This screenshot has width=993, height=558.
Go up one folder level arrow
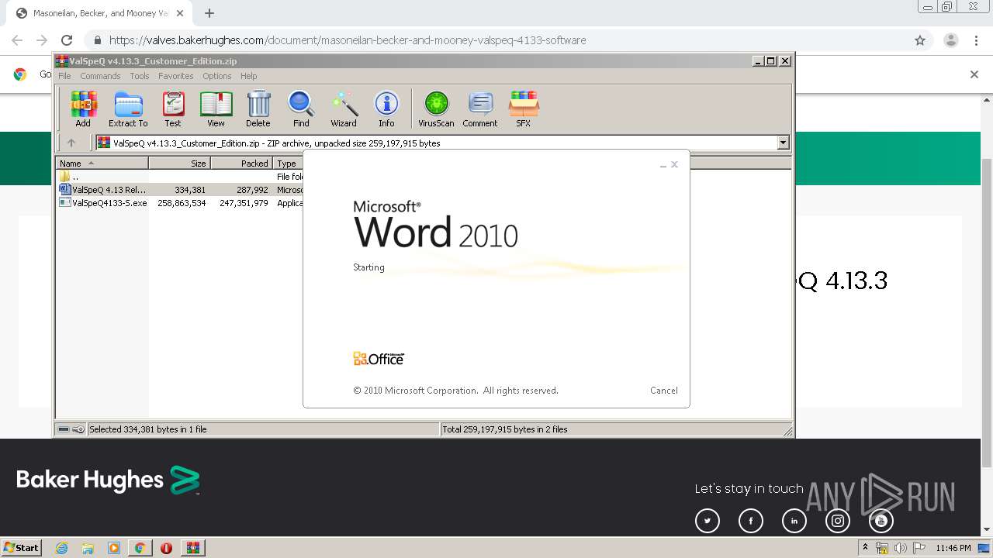pyautogui.click(x=71, y=143)
